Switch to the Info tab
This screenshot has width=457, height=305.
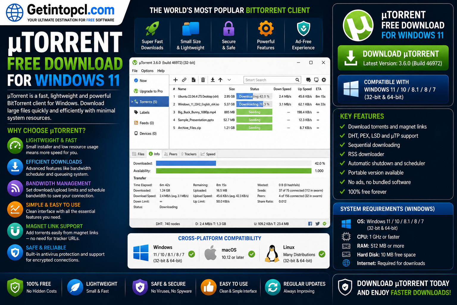pyautogui.click(x=154, y=154)
